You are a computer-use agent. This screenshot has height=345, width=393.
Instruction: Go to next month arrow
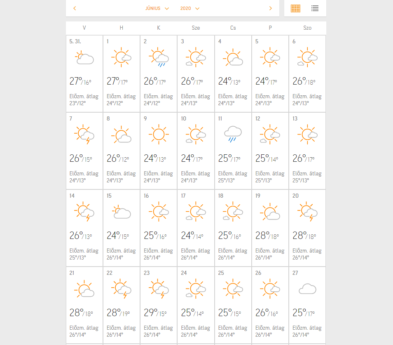[270, 8]
